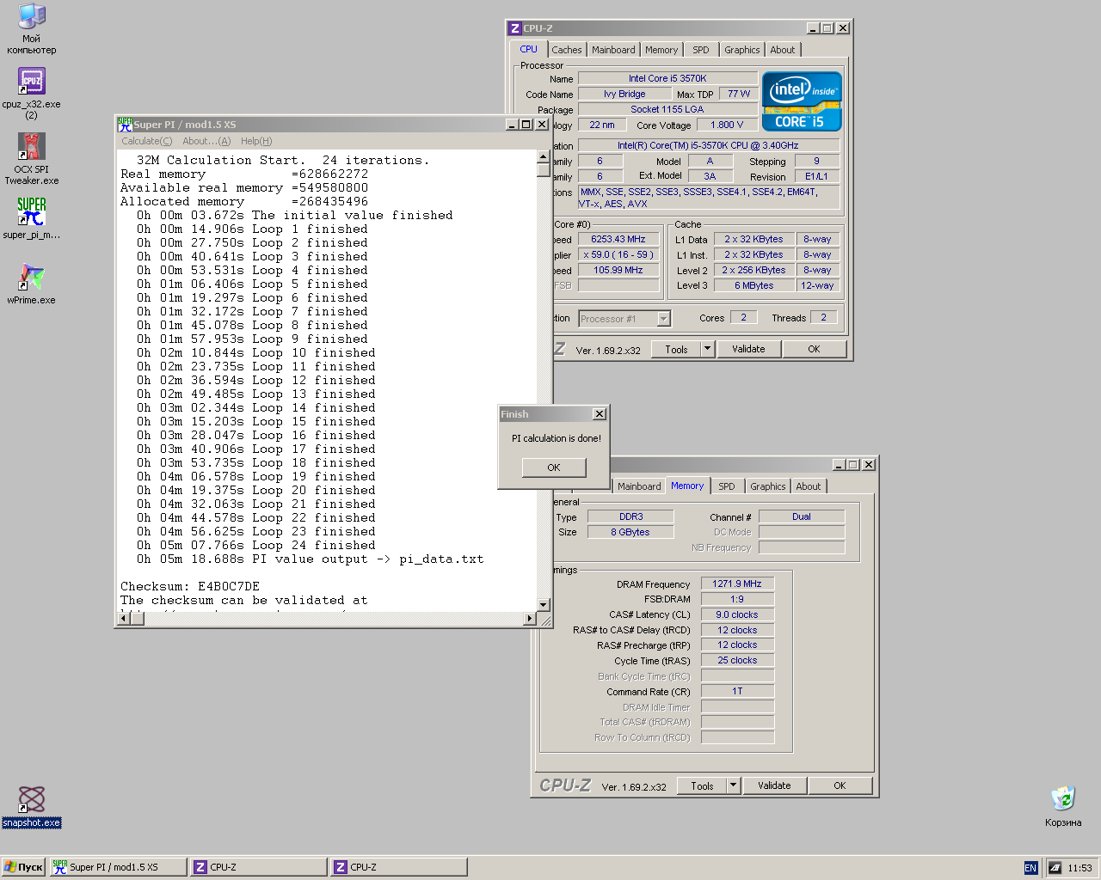Screen dimensions: 1101x880
Task: Click Tools button in lower CPU-Z
Action: pos(702,785)
